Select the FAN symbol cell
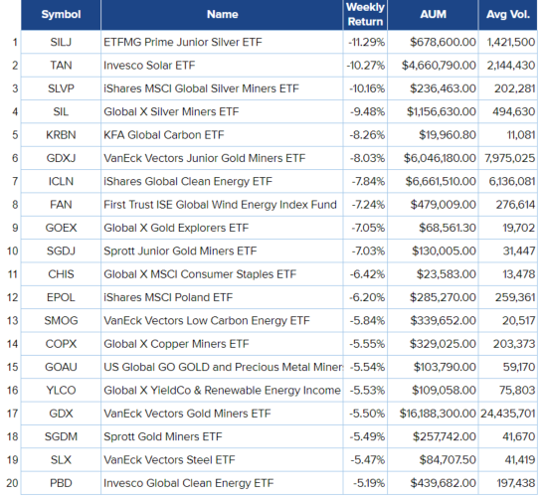The height and width of the screenshot is (502, 543). click(61, 204)
